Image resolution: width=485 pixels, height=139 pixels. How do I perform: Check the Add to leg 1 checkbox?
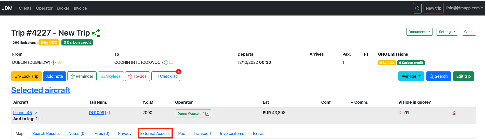(40, 119)
